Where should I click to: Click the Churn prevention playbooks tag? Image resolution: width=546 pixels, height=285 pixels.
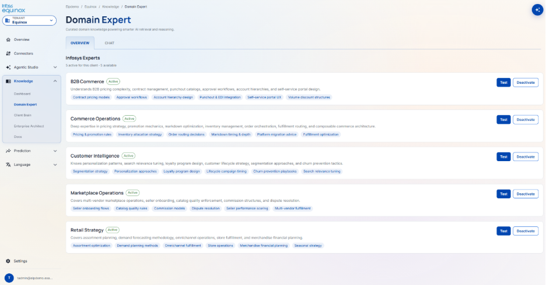click(x=275, y=172)
